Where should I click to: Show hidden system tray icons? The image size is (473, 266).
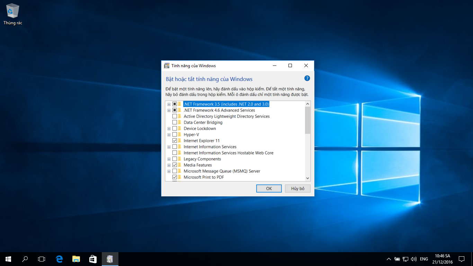point(389,259)
